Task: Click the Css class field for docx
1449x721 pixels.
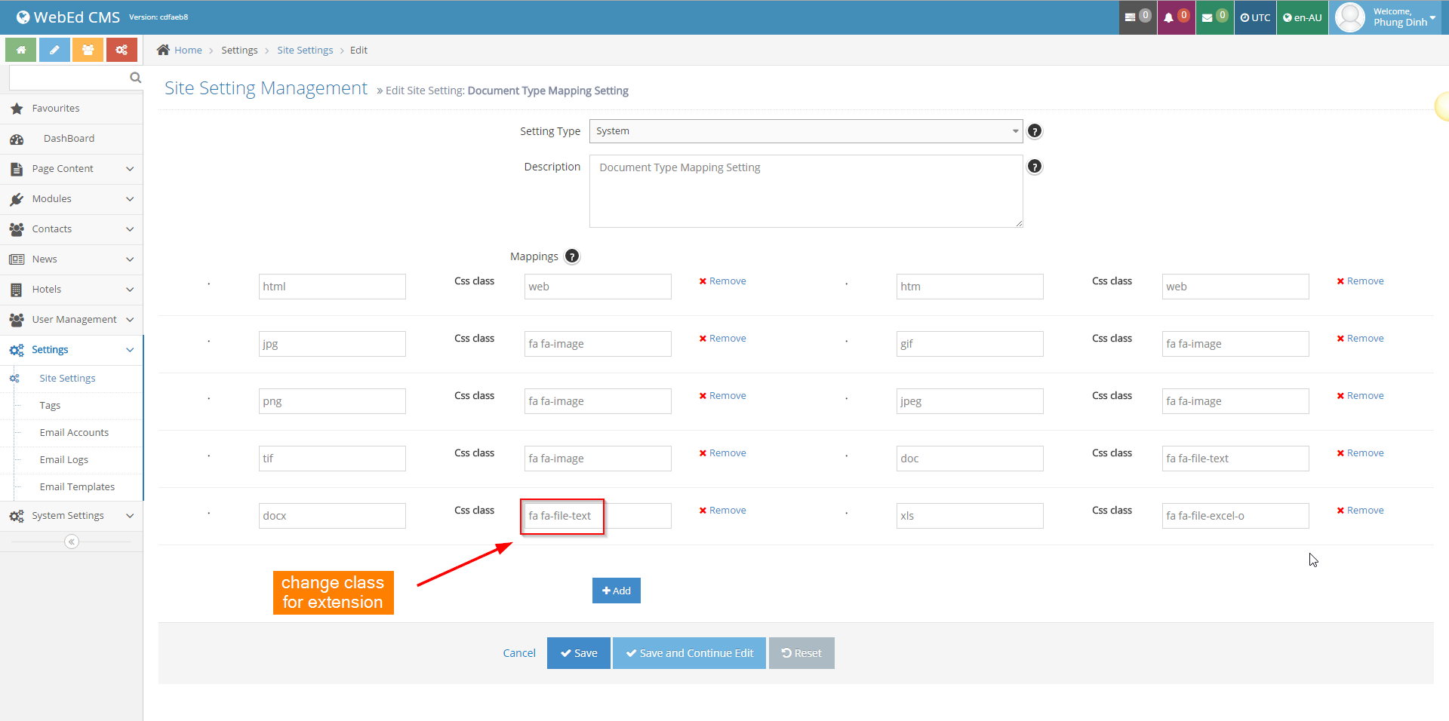Action: (597, 516)
